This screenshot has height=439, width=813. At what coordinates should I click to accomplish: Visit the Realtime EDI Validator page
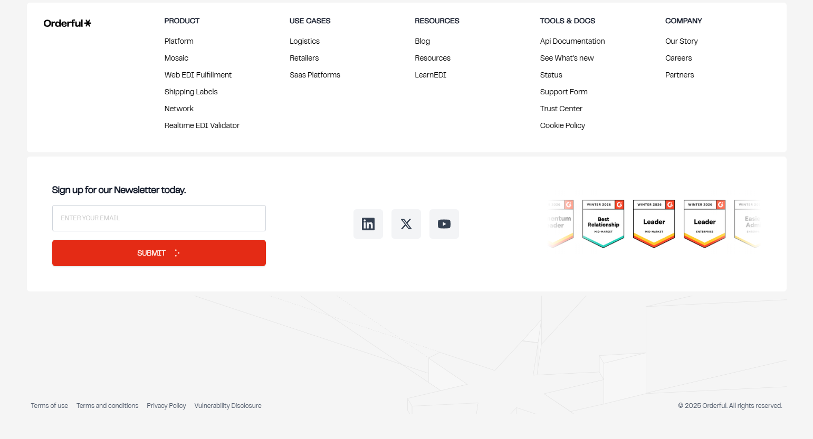202,125
